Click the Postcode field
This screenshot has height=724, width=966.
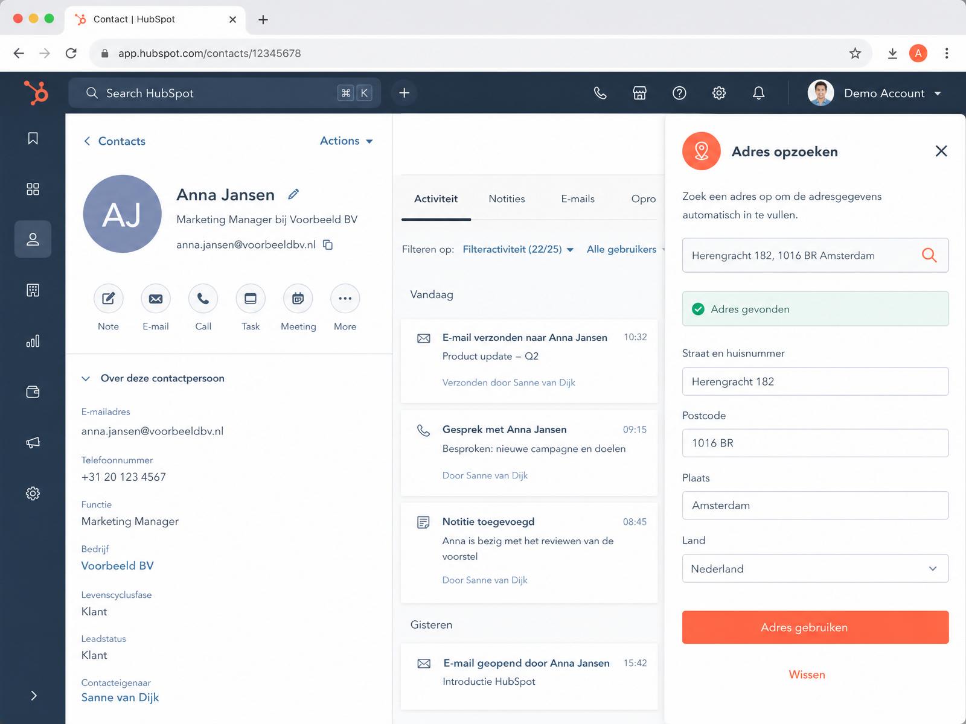(815, 443)
